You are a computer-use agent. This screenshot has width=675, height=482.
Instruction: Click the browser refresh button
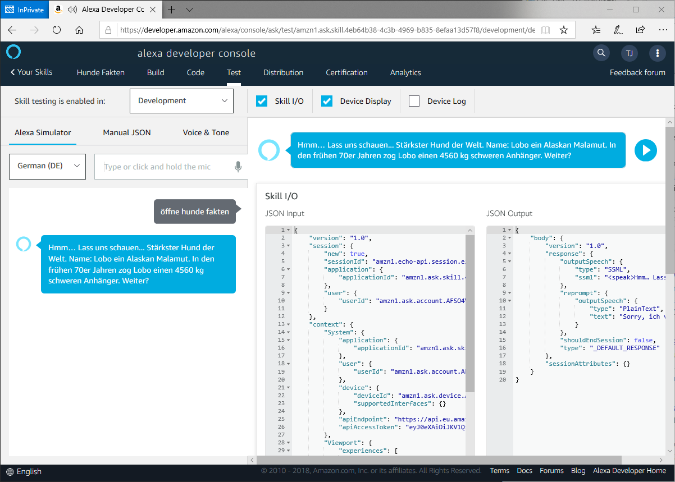coord(57,30)
